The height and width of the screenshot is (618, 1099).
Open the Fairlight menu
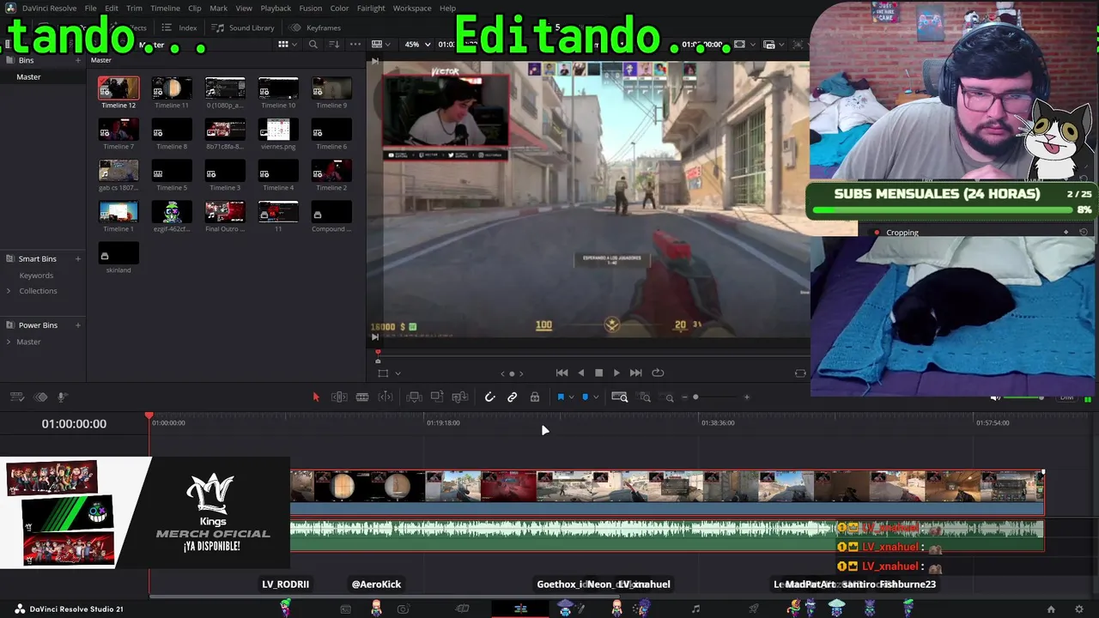(x=371, y=8)
